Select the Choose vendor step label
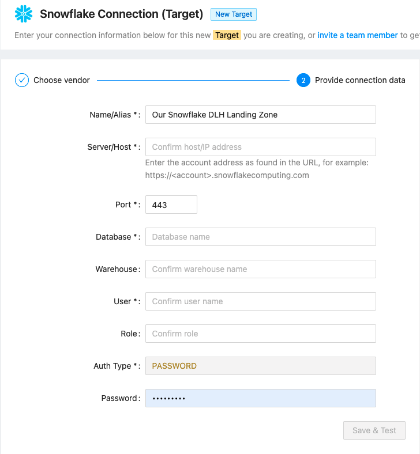The height and width of the screenshot is (454, 420). [x=62, y=80]
